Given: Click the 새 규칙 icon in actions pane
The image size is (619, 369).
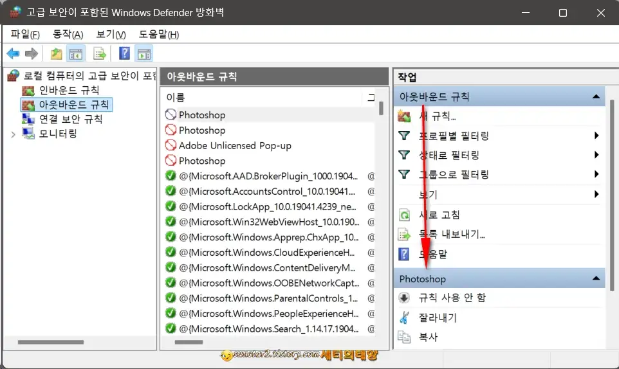Looking at the screenshot, I should click(x=404, y=116).
